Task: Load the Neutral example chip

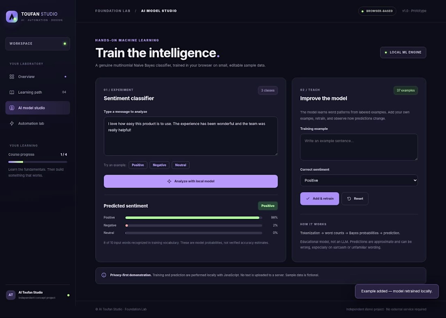Action: [x=180, y=165]
